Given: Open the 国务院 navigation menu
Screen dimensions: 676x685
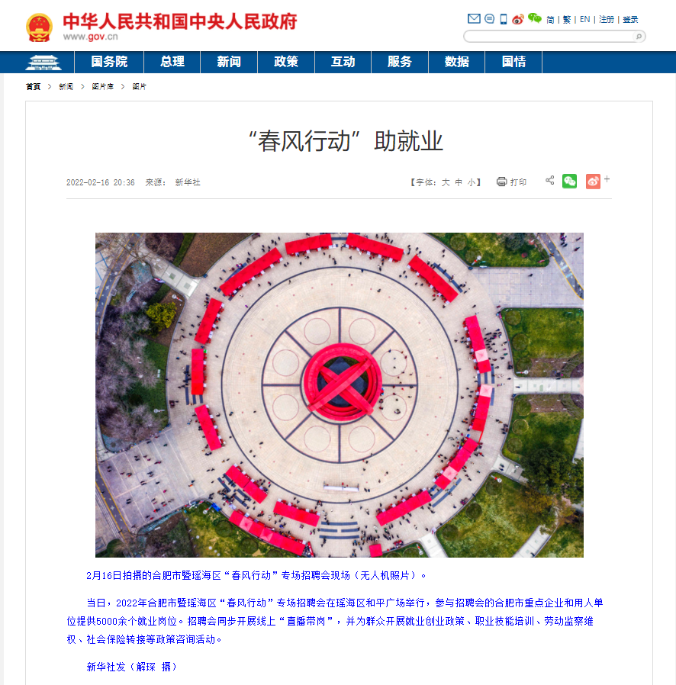Looking at the screenshot, I should click(109, 62).
